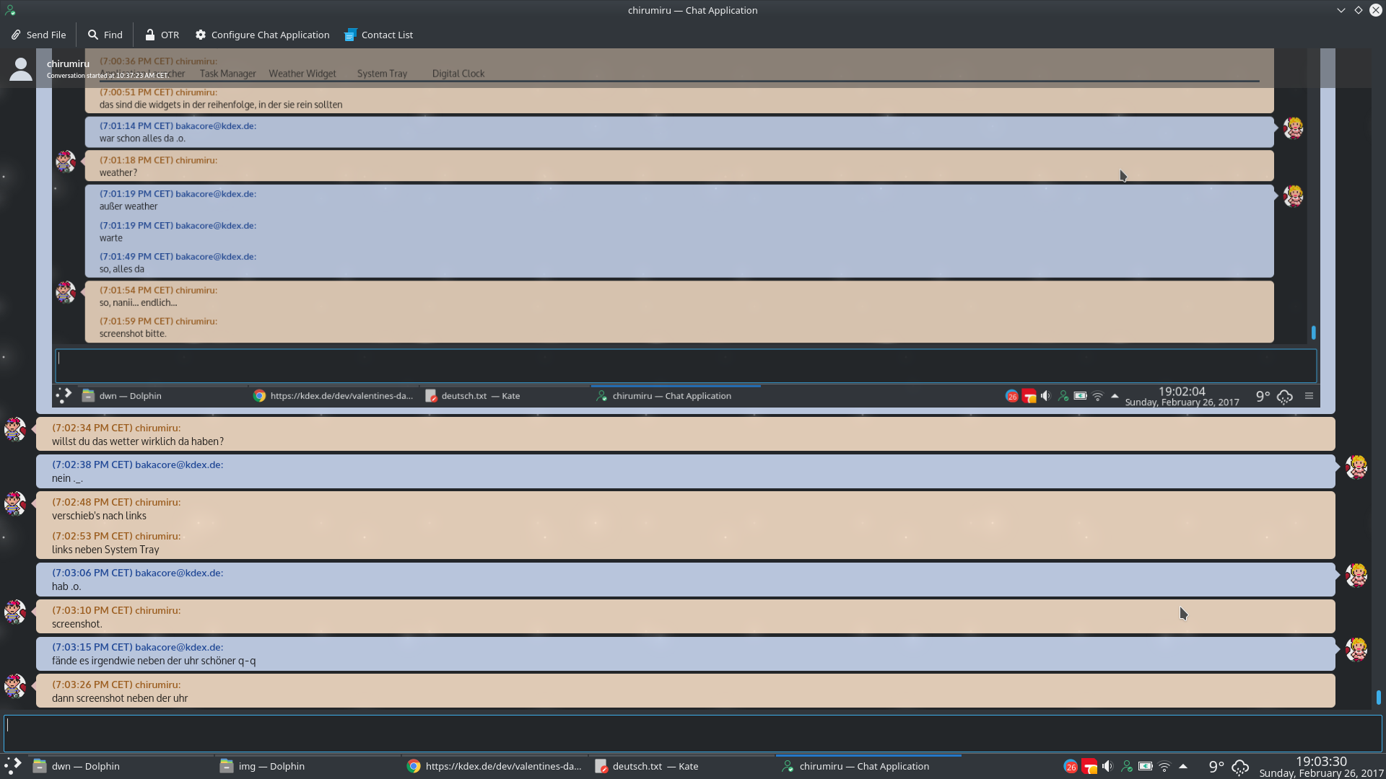Open the Contact List

379,35
